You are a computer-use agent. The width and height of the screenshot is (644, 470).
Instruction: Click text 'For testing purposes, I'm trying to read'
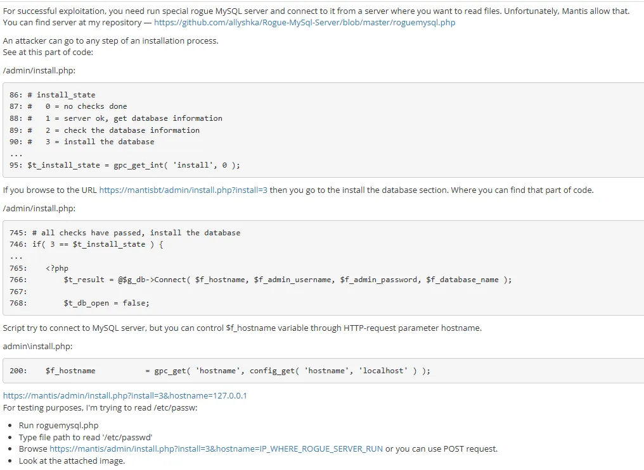click(x=100, y=408)
